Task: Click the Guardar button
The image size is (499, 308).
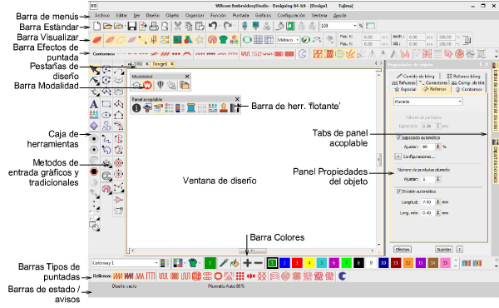Action: 443,250
